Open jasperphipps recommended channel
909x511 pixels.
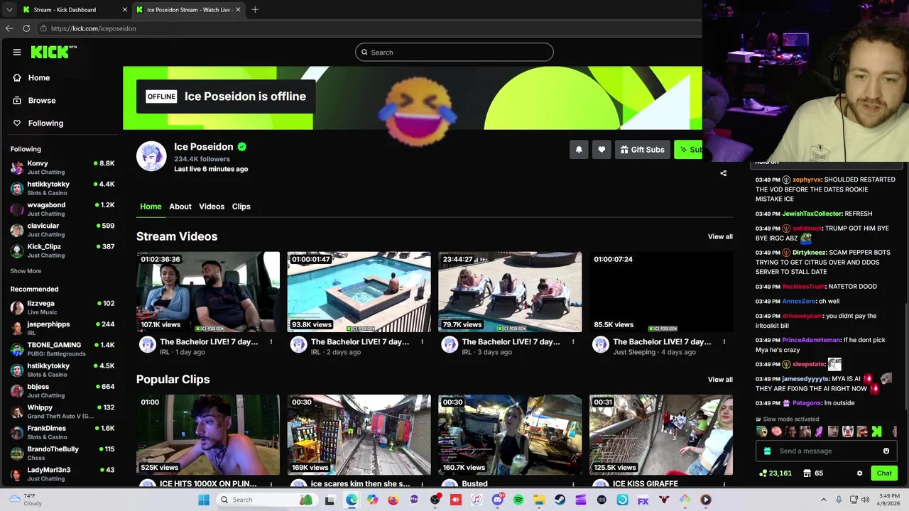pyautogui.click(x=62, y=328)
